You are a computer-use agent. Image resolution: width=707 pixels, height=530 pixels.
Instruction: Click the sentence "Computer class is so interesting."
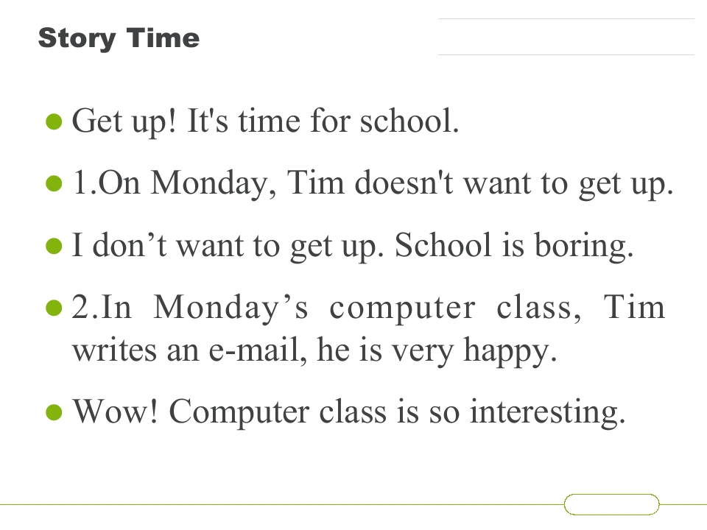coord(397,412)
